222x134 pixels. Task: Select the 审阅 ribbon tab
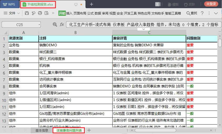tap(105, 13)
